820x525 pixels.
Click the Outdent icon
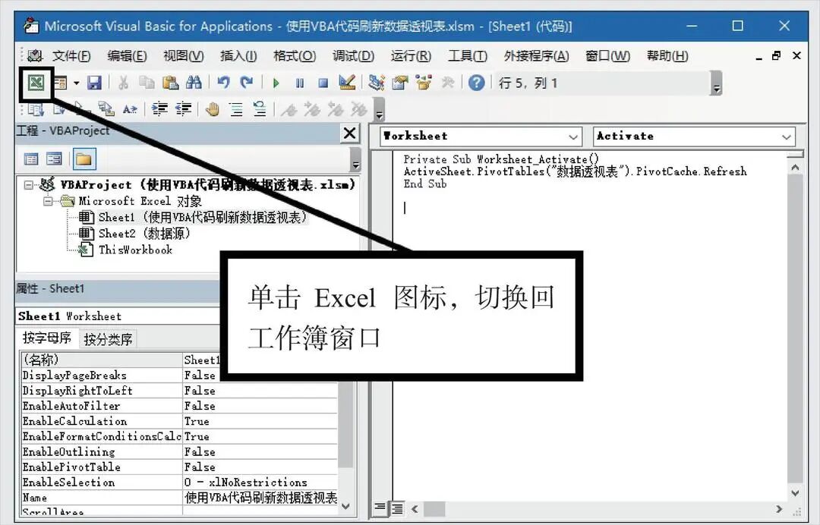[183, 109]
